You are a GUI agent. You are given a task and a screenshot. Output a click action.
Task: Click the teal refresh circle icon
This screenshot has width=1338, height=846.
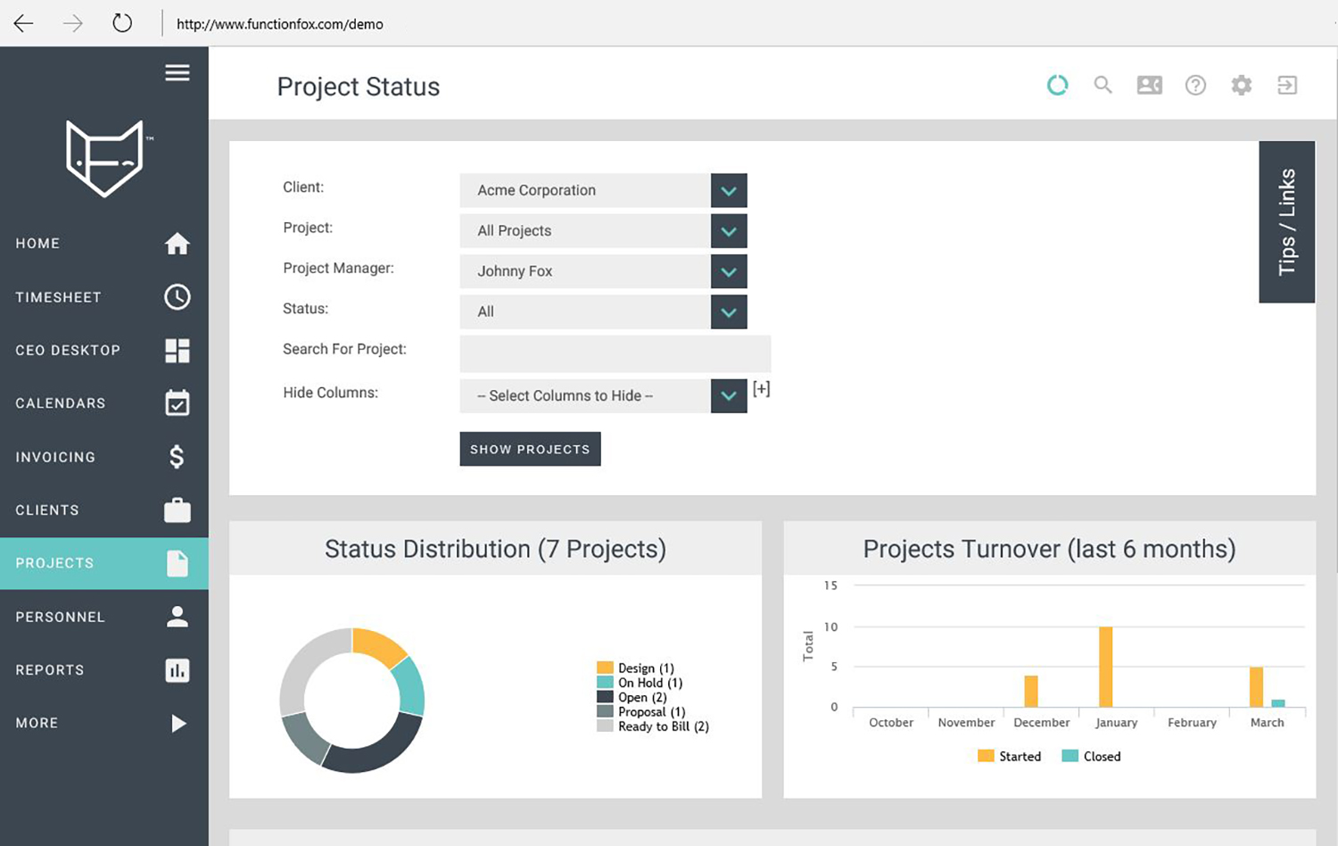click(x=1057, y=85)
